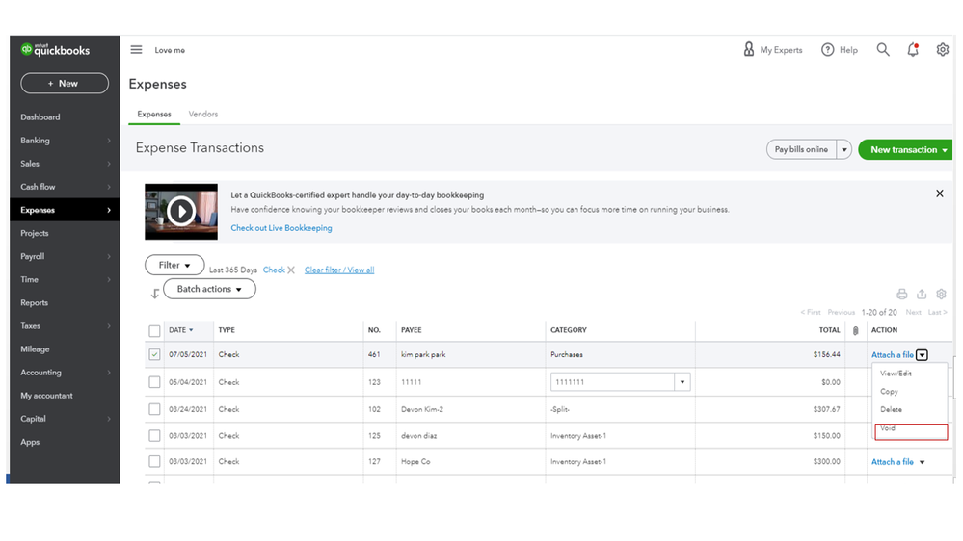The width and height of the screenshot is (963, 541).
Task: Open Cash flow in sidebar
Action: 65,187
